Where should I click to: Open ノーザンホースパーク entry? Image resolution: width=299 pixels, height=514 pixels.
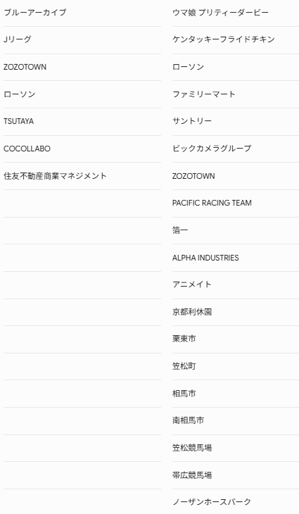[x=212, y=502]
